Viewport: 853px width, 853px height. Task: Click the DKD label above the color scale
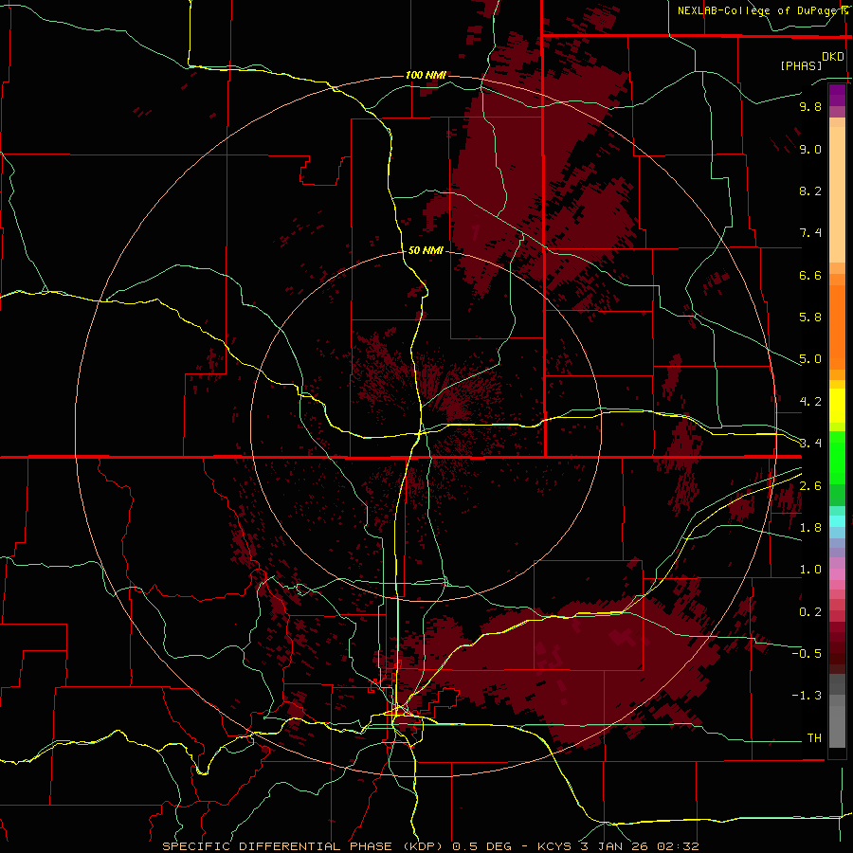pyautogui.click(x=833, y=57)
